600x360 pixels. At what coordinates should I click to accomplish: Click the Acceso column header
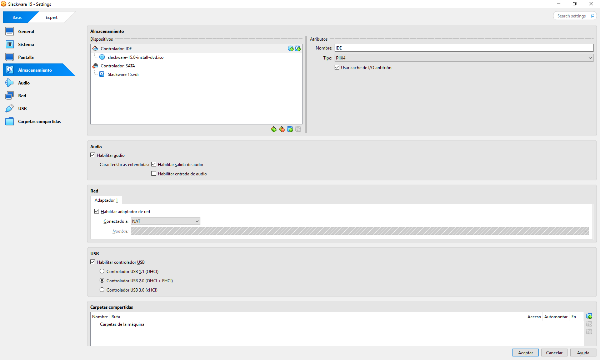point(534,317)
